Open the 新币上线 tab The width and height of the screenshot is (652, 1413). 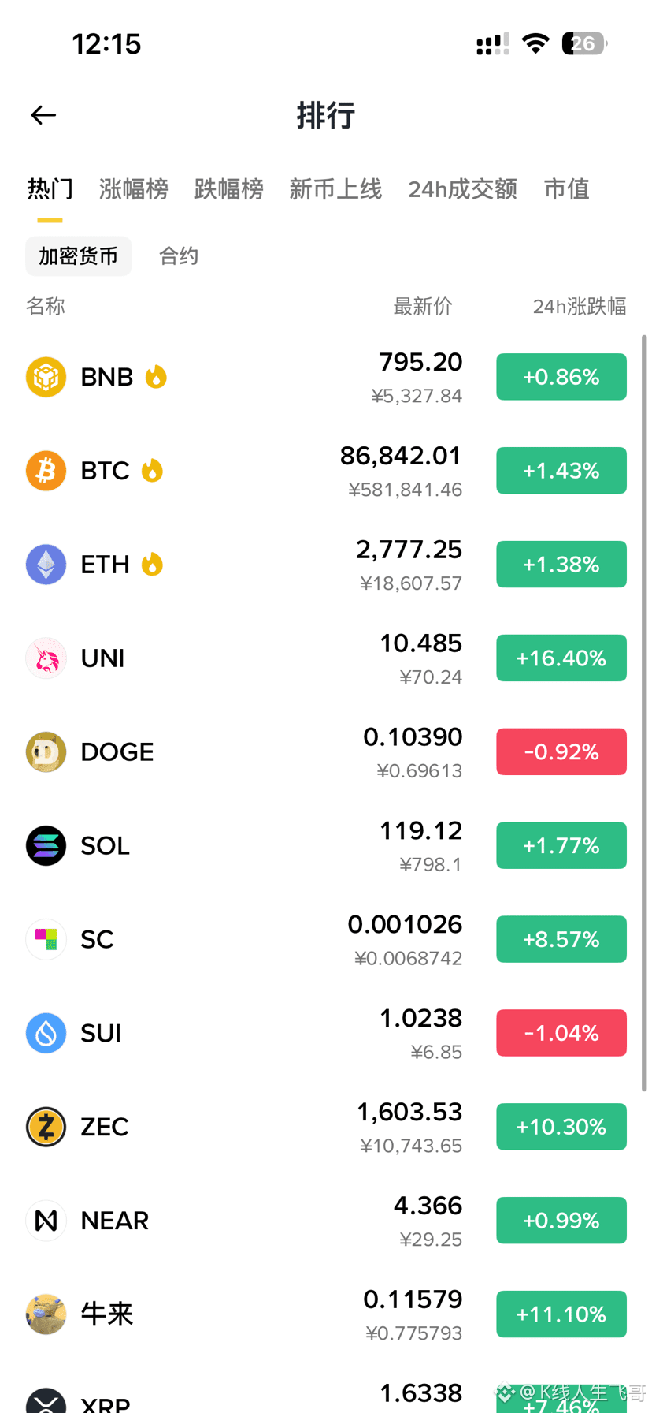(335, 189)
